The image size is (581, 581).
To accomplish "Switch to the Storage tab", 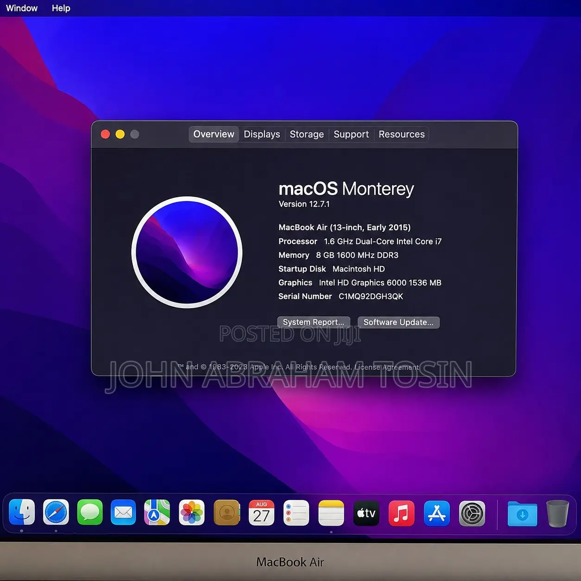I will [x=307, y=134].
